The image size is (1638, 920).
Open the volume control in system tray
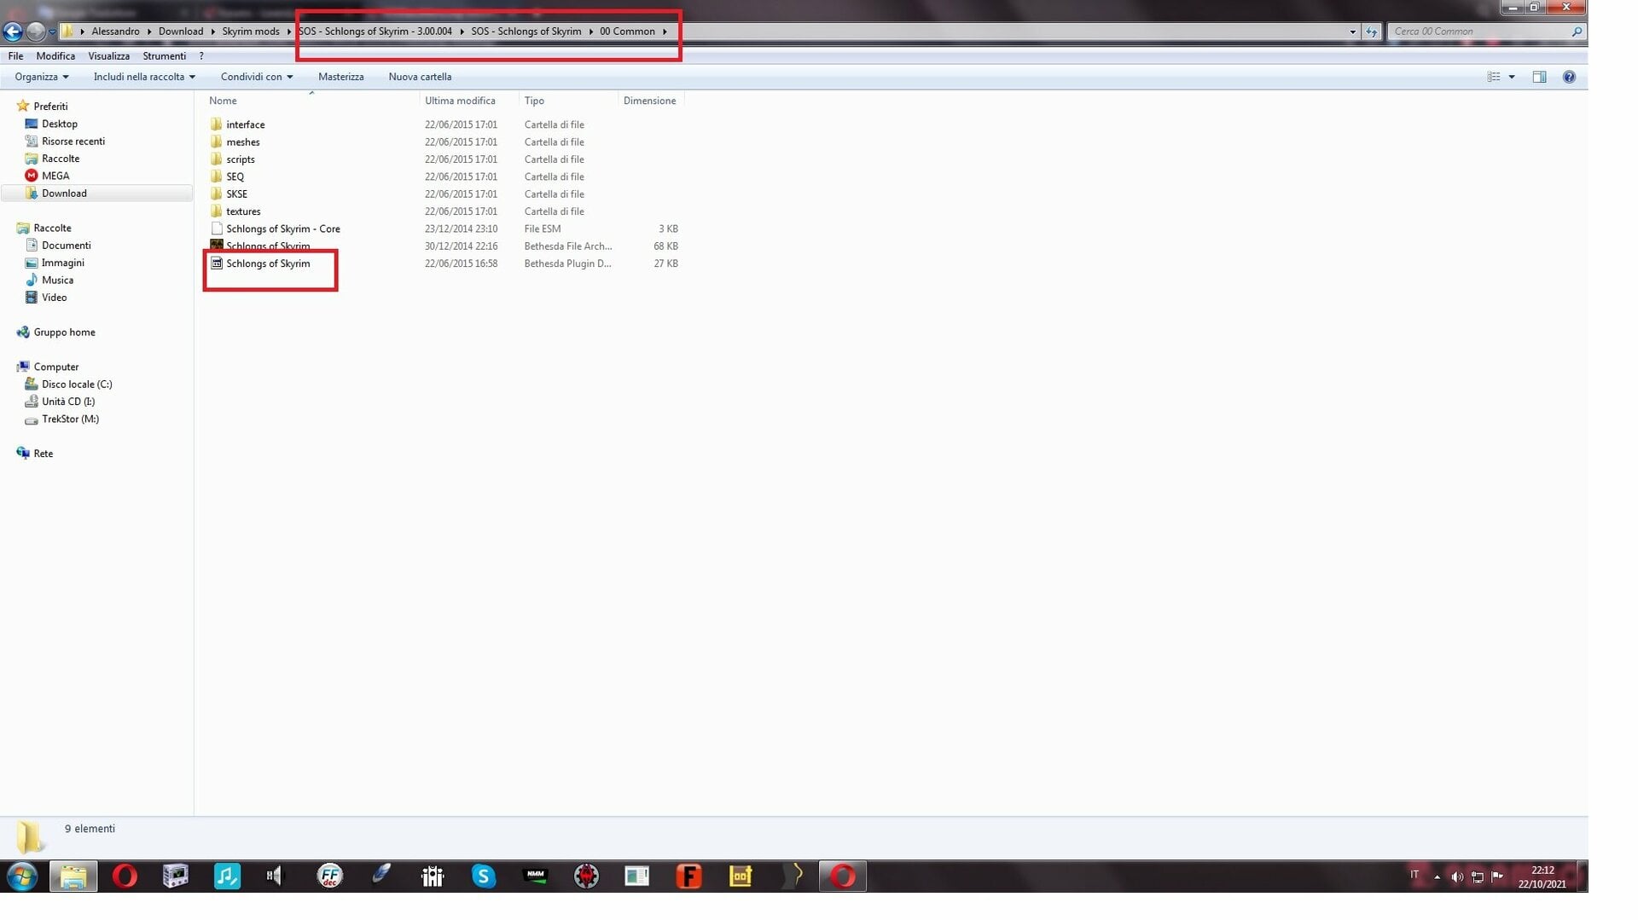pos(1457,877)
